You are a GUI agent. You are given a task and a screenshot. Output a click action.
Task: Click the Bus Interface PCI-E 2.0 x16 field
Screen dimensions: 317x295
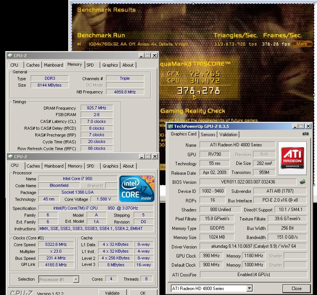point(280,200)
